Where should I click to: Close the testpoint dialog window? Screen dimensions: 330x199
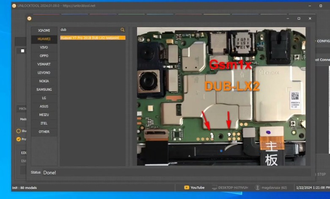pos(310,19)
